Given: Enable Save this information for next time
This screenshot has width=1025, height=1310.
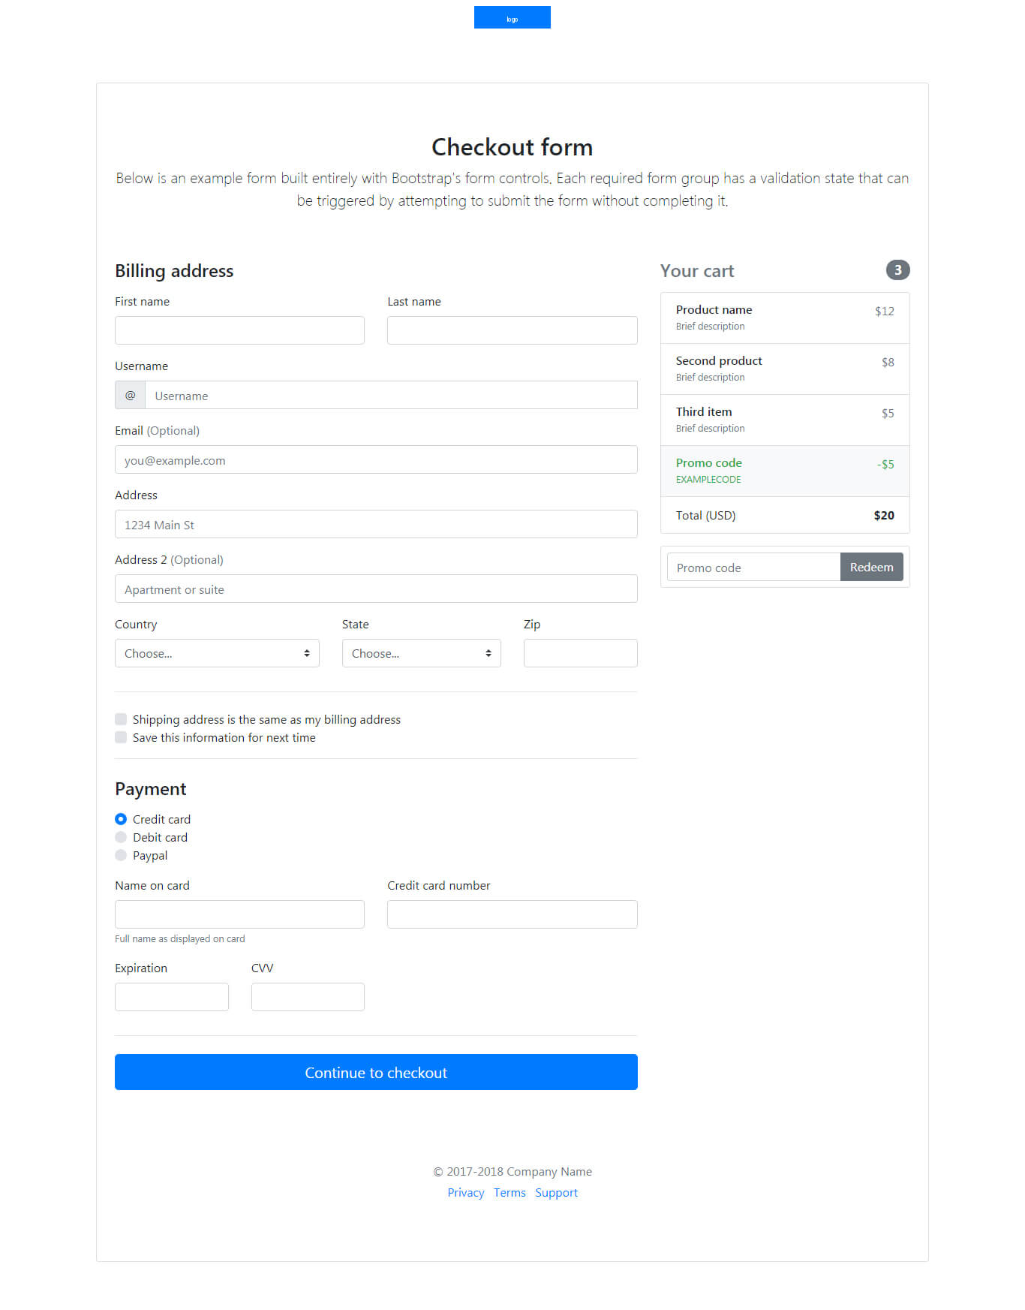Looking at the screenshot, I should pyautogui.click(x=121, y=737).
